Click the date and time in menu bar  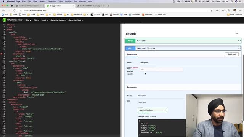coord(220,2)
